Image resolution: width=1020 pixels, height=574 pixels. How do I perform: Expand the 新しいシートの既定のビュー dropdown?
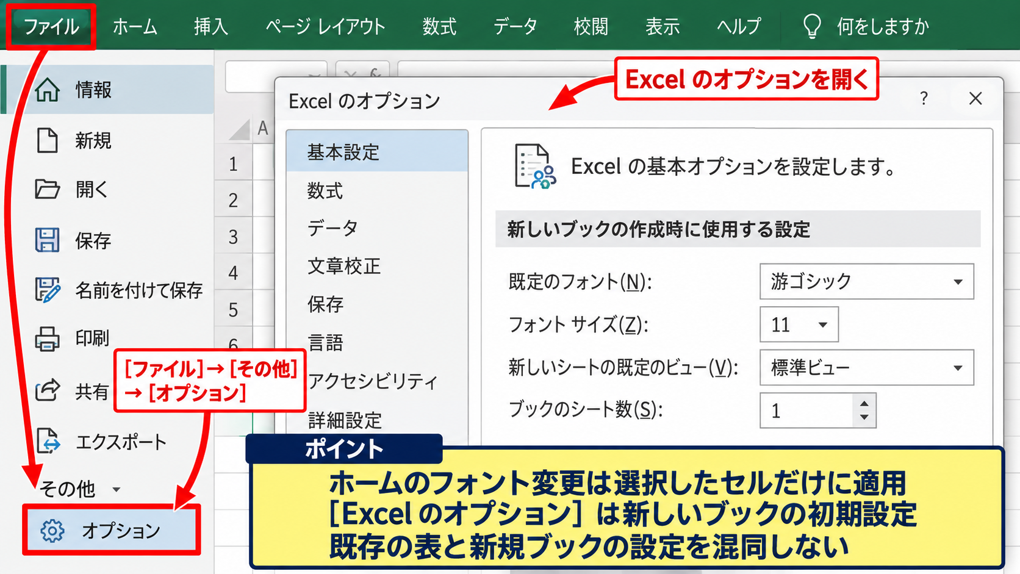(958, 368)
